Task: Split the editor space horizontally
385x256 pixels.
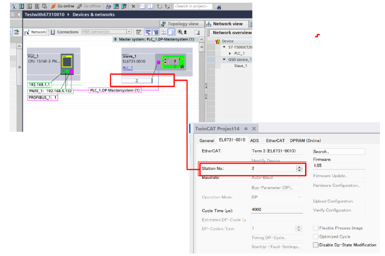Action: tap(142, 6)
